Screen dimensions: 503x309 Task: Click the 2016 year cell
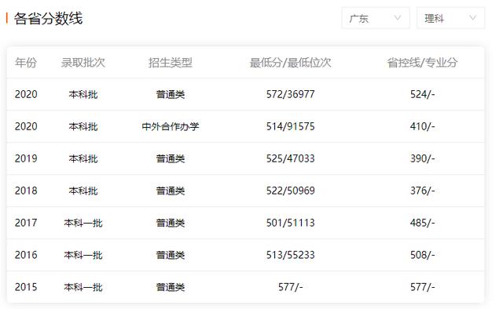click(26, 255)
